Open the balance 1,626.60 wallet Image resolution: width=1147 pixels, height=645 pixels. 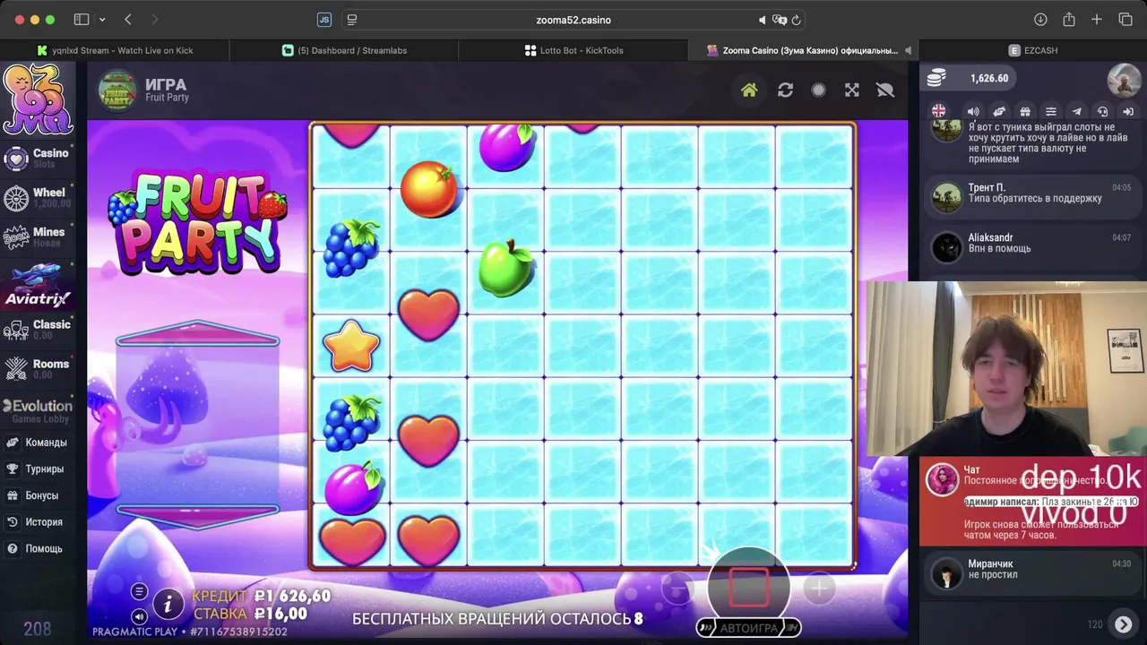968,78
